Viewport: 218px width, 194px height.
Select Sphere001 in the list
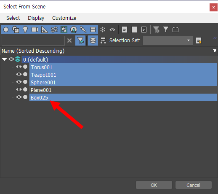[x=123, y=82]
